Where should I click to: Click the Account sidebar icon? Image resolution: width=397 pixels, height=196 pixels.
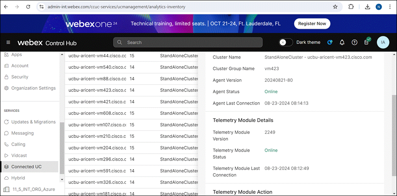[x=7, y=66]
